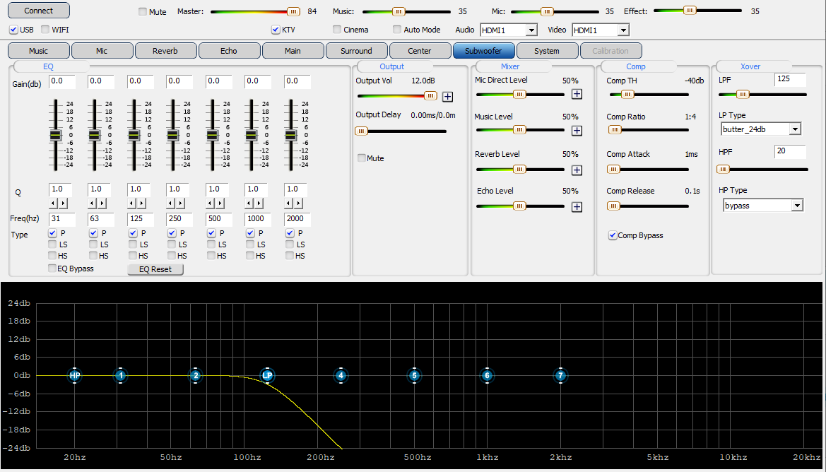Click the plus icon for Mic Direct Level
Viewport: 826px width, 472px height.
[x=577, y=93]
